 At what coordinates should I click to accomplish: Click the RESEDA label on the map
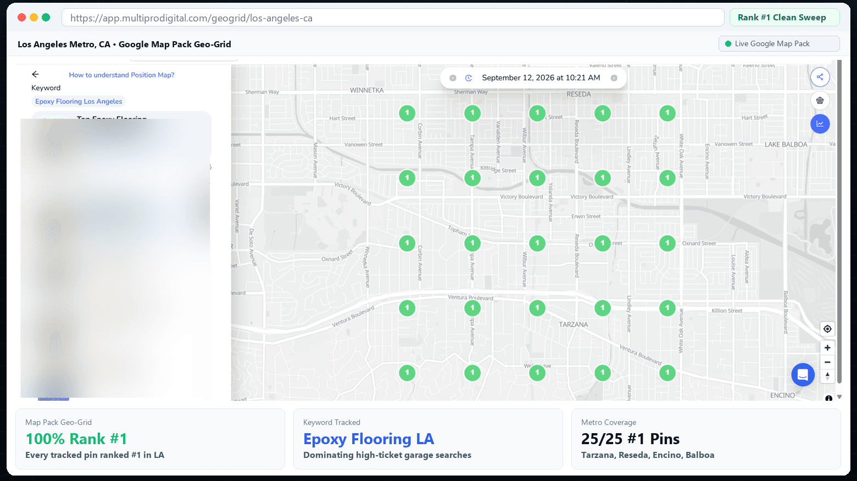click(x=579, y=94)
